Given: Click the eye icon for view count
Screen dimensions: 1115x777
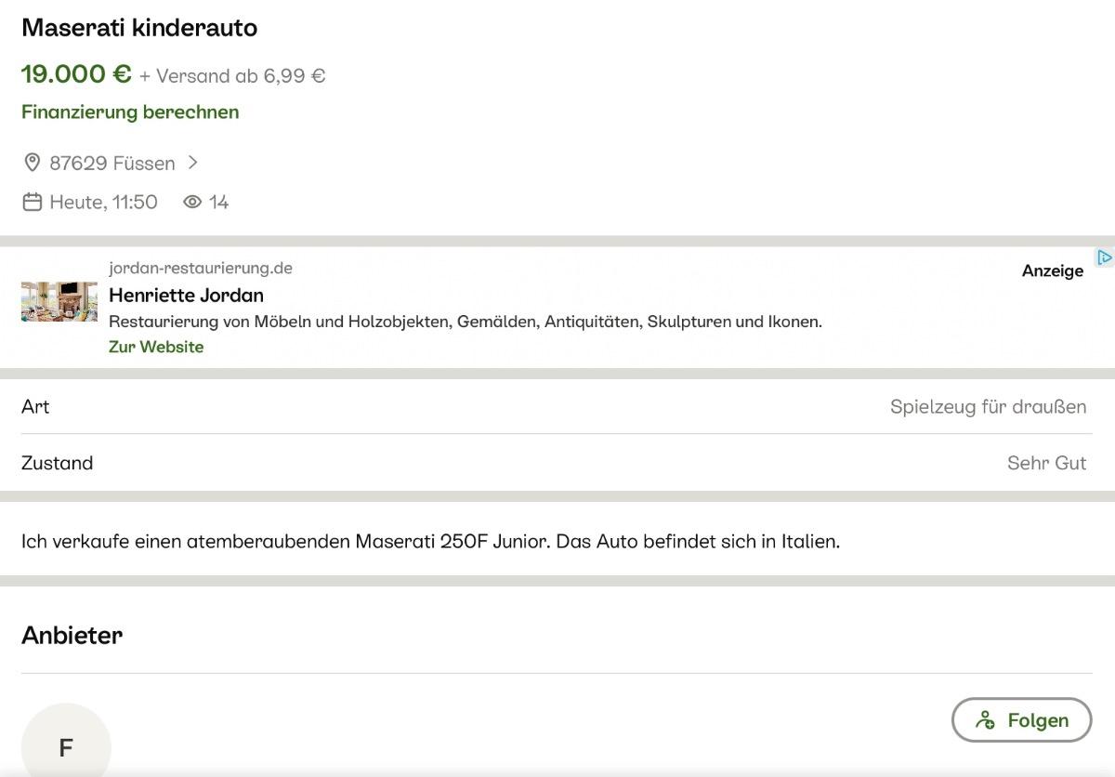Looking at the screenshot, I should [x=192, y=203].
